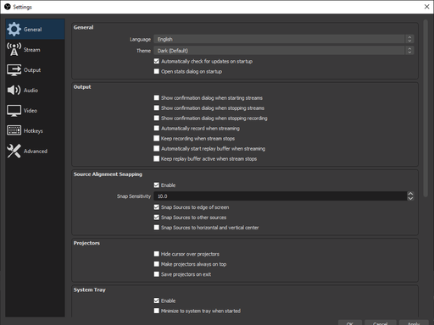Enable confirmation dialog when stopping streams
The width and height of the screenshot is (434, 325).
pos(157,107)
